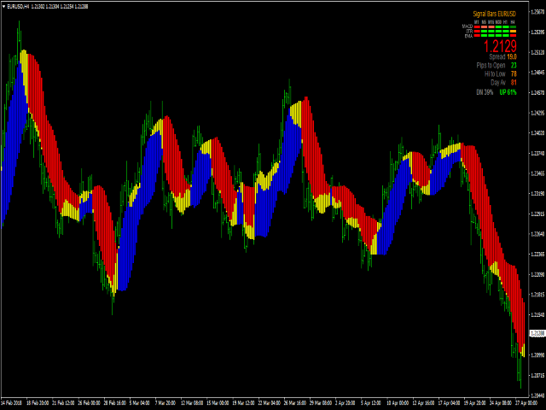Click the 1.24020 price axis label
The image size is (546, 410).
coord(537,133)
